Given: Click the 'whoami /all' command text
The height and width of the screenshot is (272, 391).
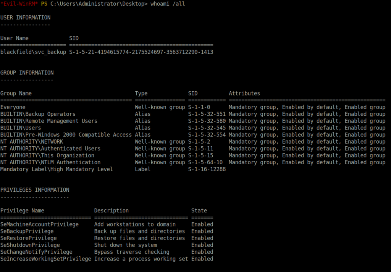Looking at the screenshot, I should click(x=168, y=4).
